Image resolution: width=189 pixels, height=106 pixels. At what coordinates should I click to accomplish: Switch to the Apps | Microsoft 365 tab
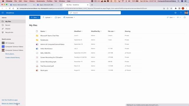click(49, 5)
